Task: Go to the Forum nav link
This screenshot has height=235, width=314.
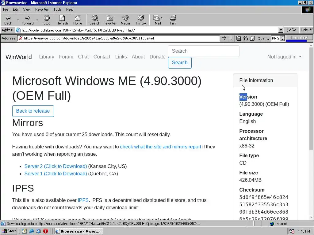Action: click(x=66, y=57)
